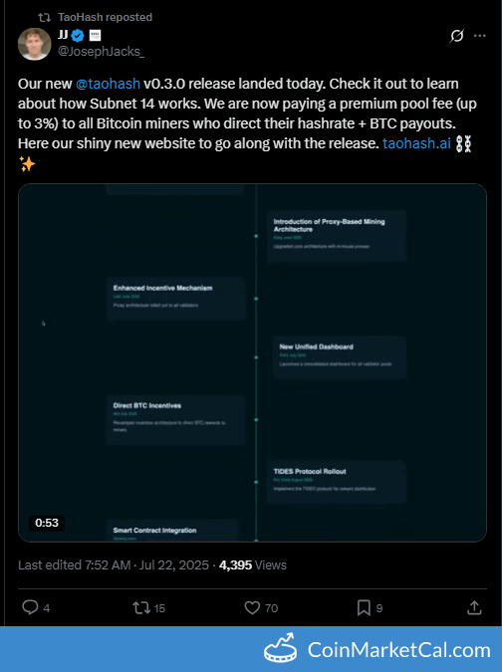Viewport: 502px width, 672px height.
Task: Like the post with heart icon
Action: 252,607
